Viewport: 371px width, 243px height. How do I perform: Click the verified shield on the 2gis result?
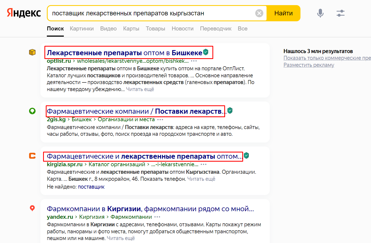click(230, 110)
